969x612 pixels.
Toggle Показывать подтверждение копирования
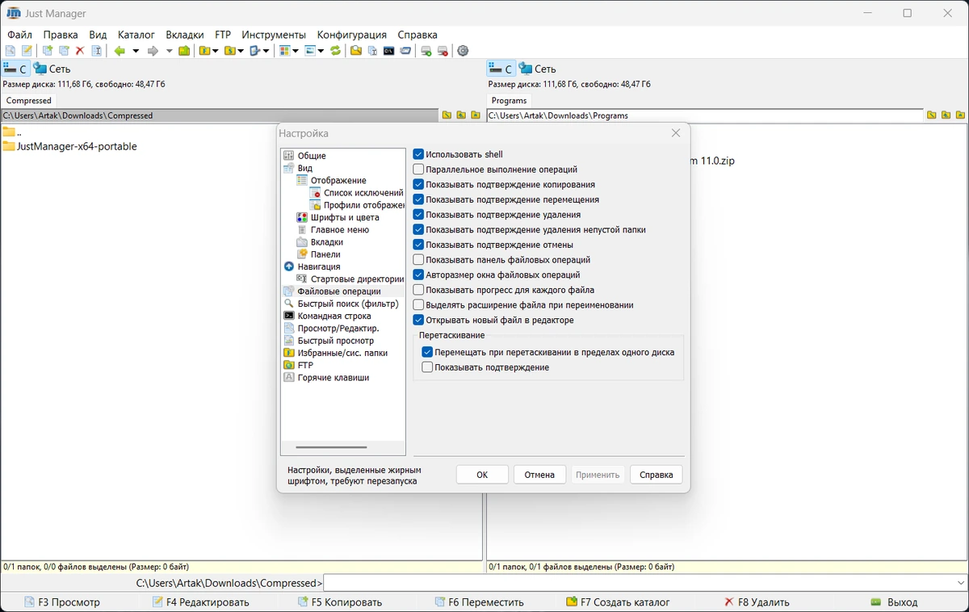(418, 184)
